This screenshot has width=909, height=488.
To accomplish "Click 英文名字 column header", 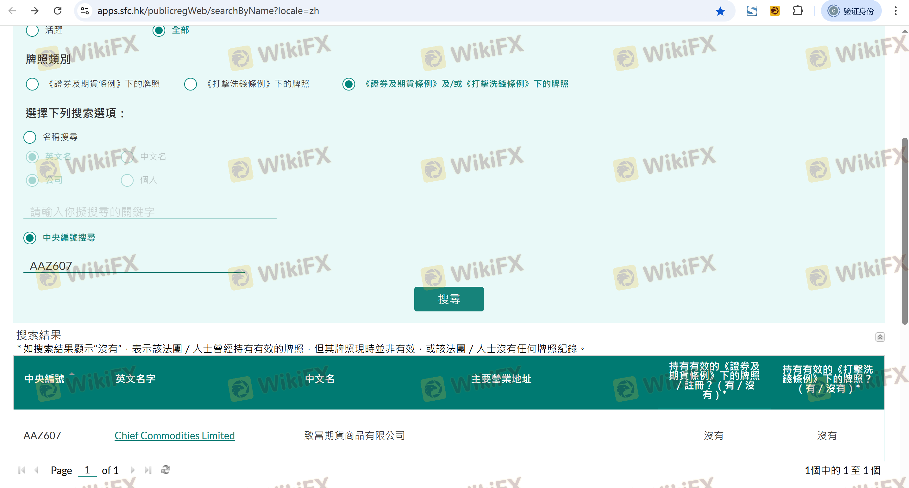I will pos(135,379).
